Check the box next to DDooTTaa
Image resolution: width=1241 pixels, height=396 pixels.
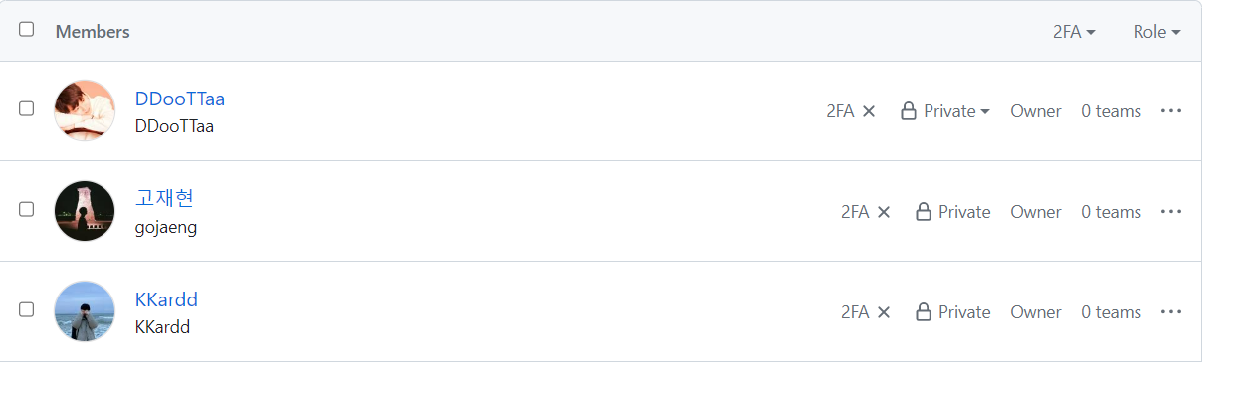pyautogui.click(x=27, y=108)
